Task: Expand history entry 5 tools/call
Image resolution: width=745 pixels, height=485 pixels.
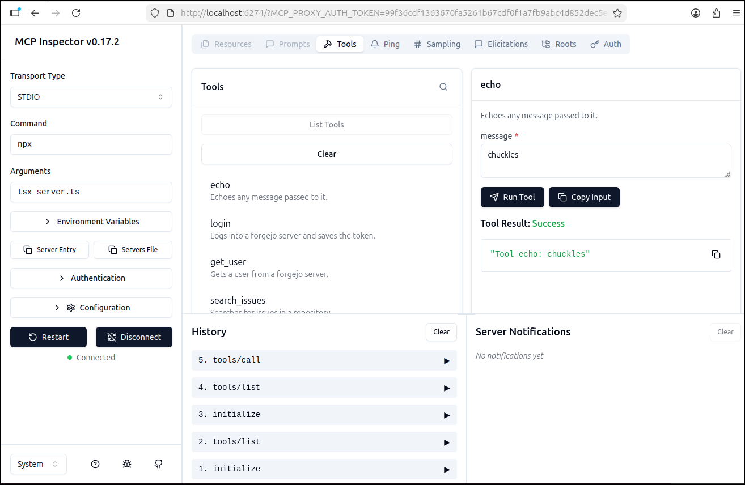Action: point(324,360)
